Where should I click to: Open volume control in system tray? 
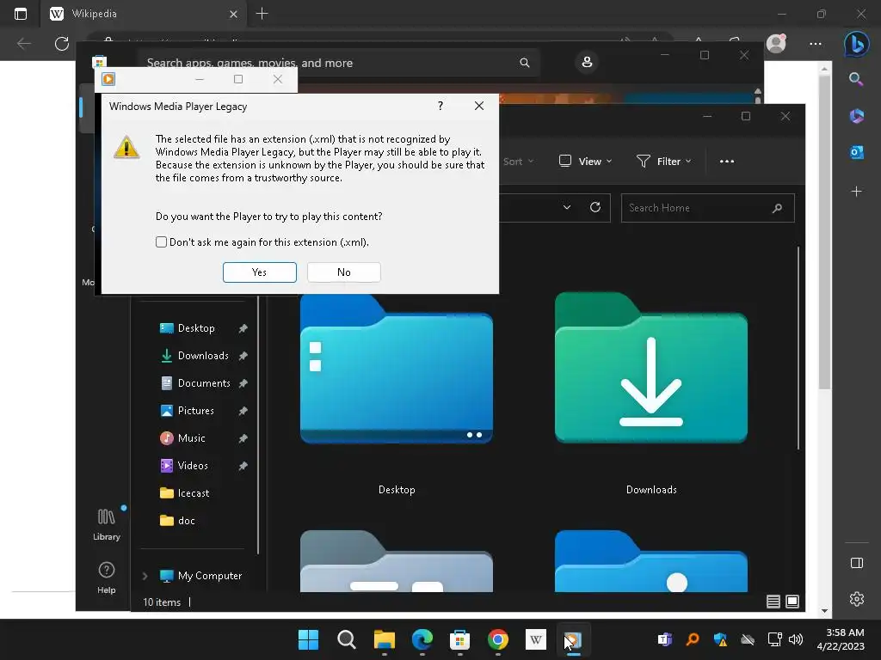pyautogui.click(x=796, y=639)
